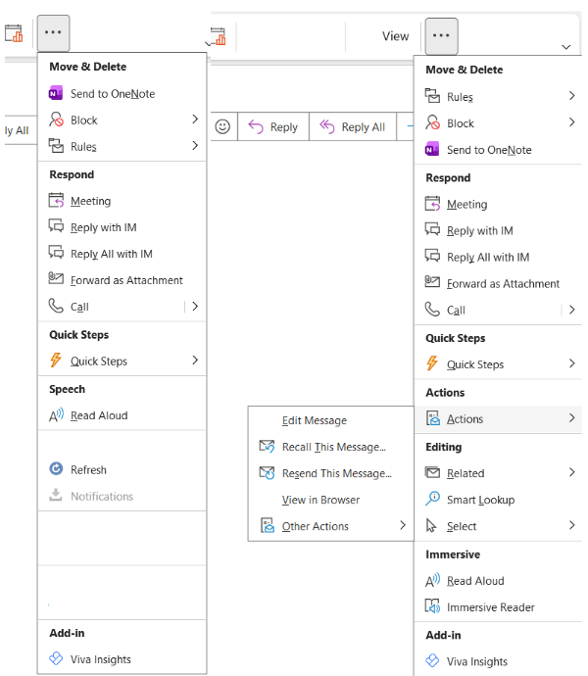Expand Call arrow in left menu
The image size is (588, 676).
coord(195,307)
